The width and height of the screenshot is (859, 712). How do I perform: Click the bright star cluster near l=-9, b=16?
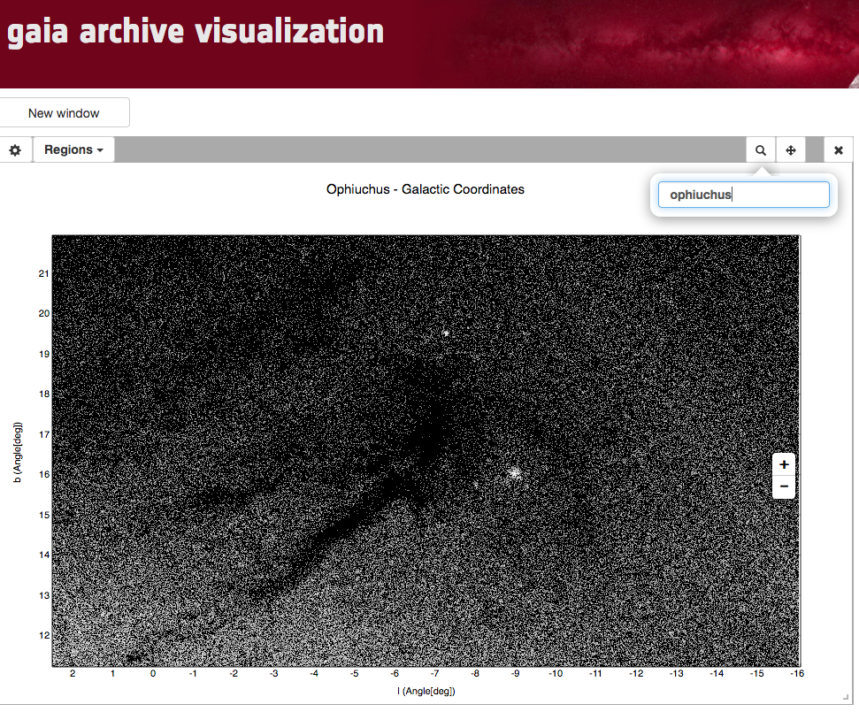[x=514, y=473]
